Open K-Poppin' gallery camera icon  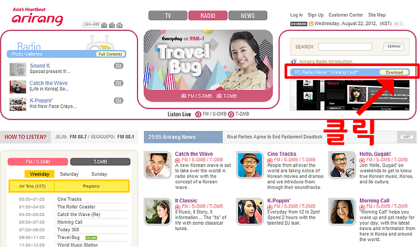point(118,100)
